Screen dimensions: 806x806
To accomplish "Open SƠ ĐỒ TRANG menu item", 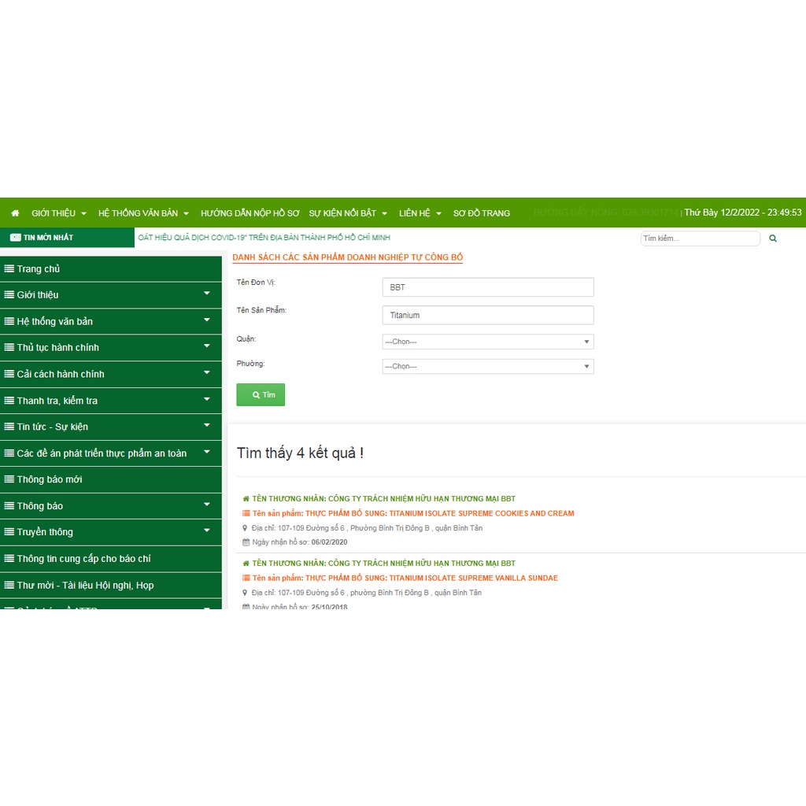I will point(481,213).
